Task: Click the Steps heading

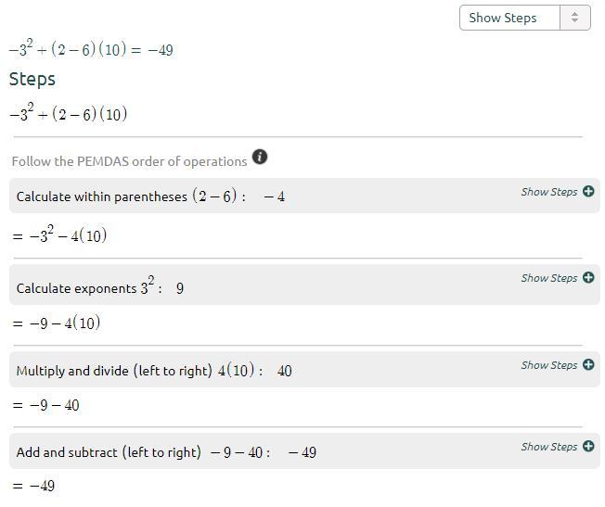Action: click(32, 80)
